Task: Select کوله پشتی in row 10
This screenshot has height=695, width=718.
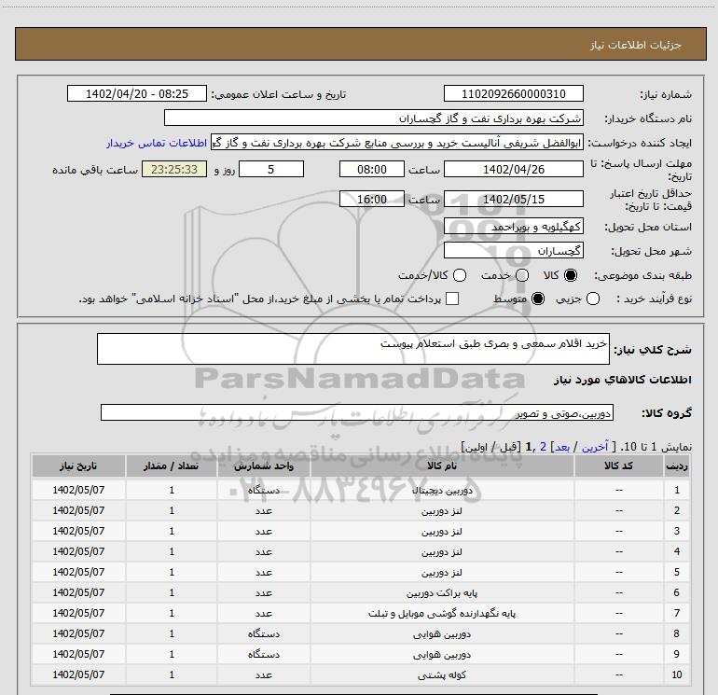Action: click(442, 674)
